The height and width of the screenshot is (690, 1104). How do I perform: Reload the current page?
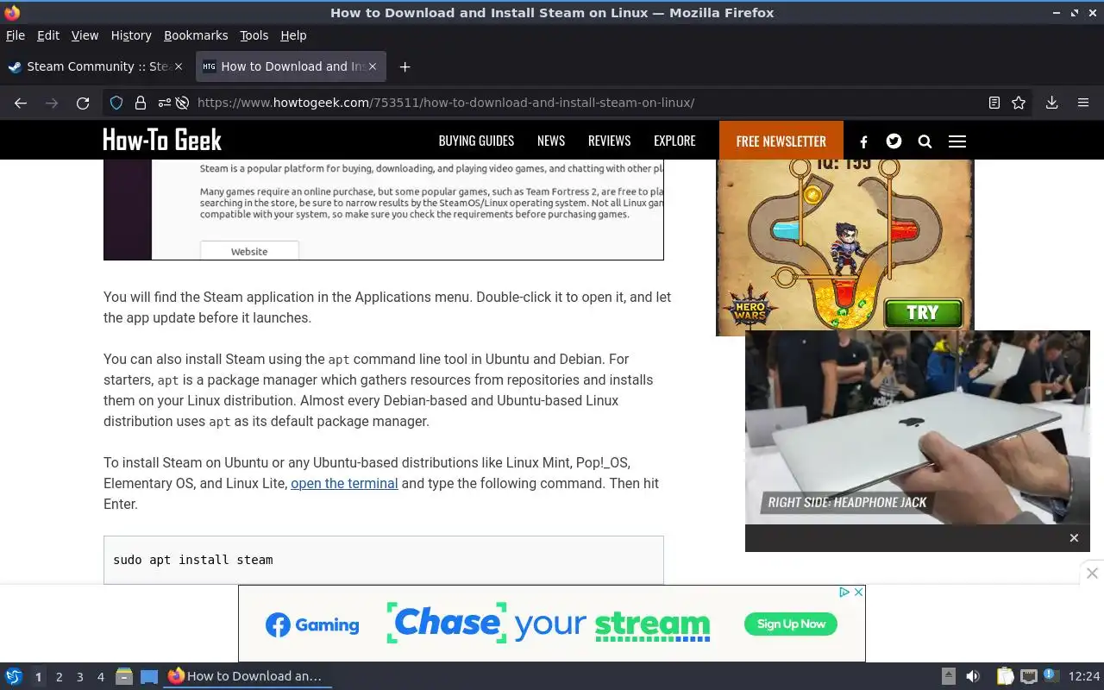click(83, 103)
